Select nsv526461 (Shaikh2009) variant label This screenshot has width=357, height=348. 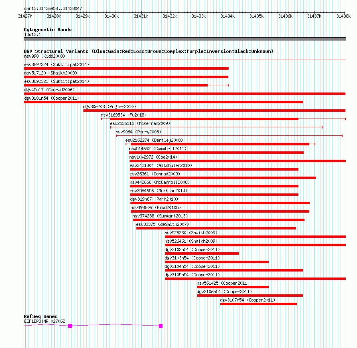coord(191,241)
